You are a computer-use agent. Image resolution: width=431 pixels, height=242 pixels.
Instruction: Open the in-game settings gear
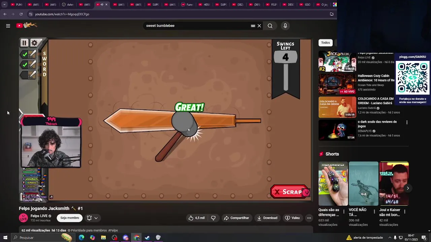[x=34, y=43]
